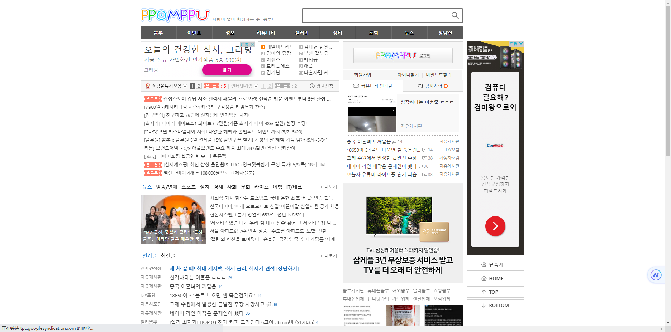Click the PPOMPPU 로그인 button
This screenshot has height=332, width=671.
coord(403,55)
